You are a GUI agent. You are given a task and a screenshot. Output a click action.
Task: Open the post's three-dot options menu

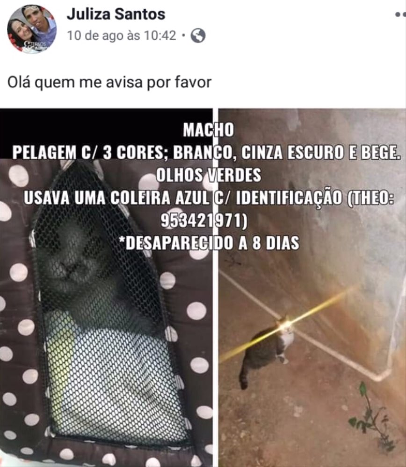[x=400, y=14]
